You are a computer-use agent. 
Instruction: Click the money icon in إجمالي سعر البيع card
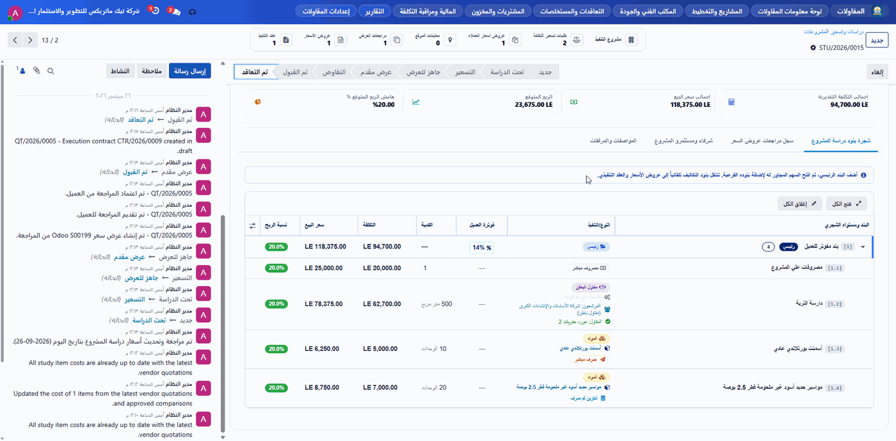(573, 101)
